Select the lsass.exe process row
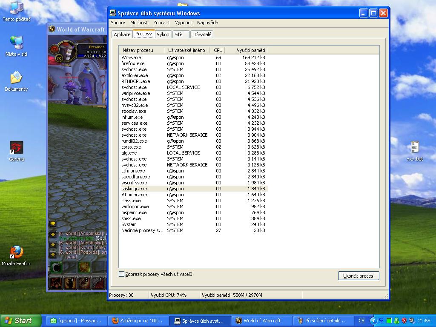Screen dimensions: 436x327 [x=193, y=201]
